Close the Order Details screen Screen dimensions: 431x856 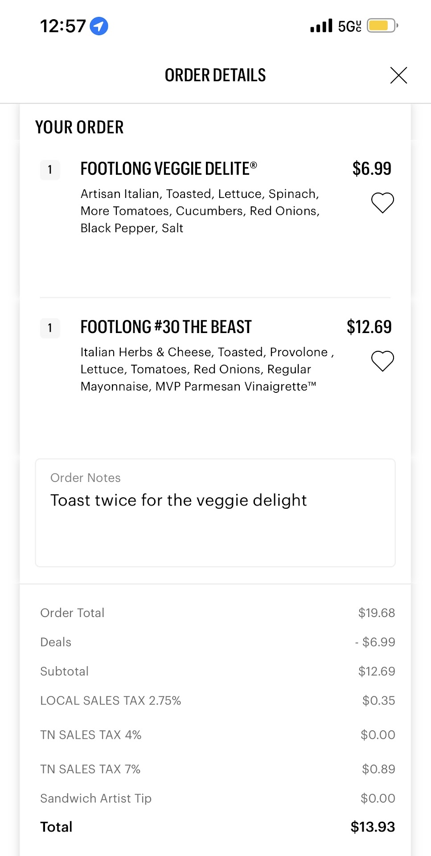click(x=398, y=75)
